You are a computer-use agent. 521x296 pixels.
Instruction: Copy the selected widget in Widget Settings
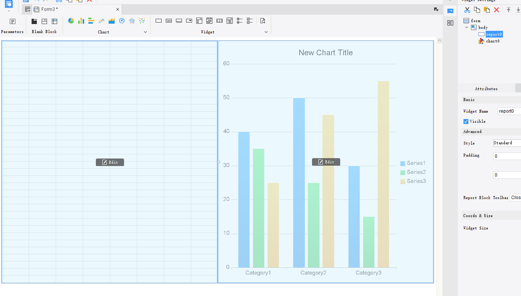[x=477, y=10]
